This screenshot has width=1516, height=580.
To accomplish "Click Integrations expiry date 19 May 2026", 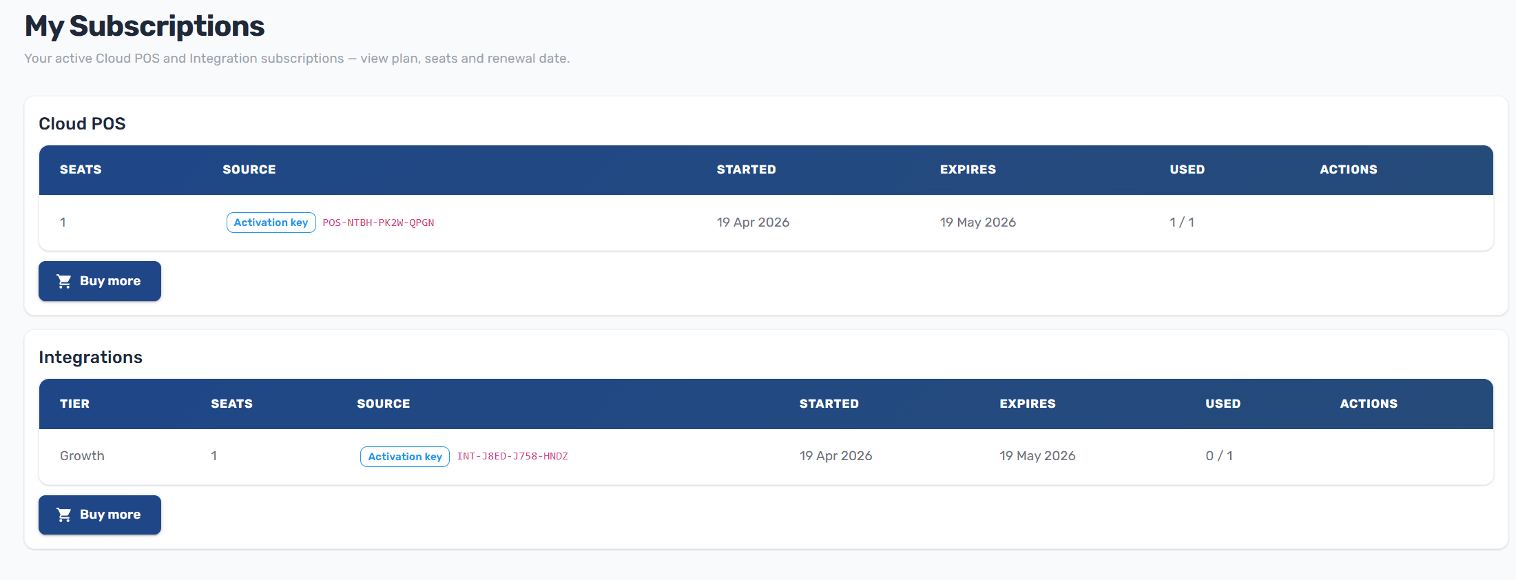I will click(x=1037, y=456).
